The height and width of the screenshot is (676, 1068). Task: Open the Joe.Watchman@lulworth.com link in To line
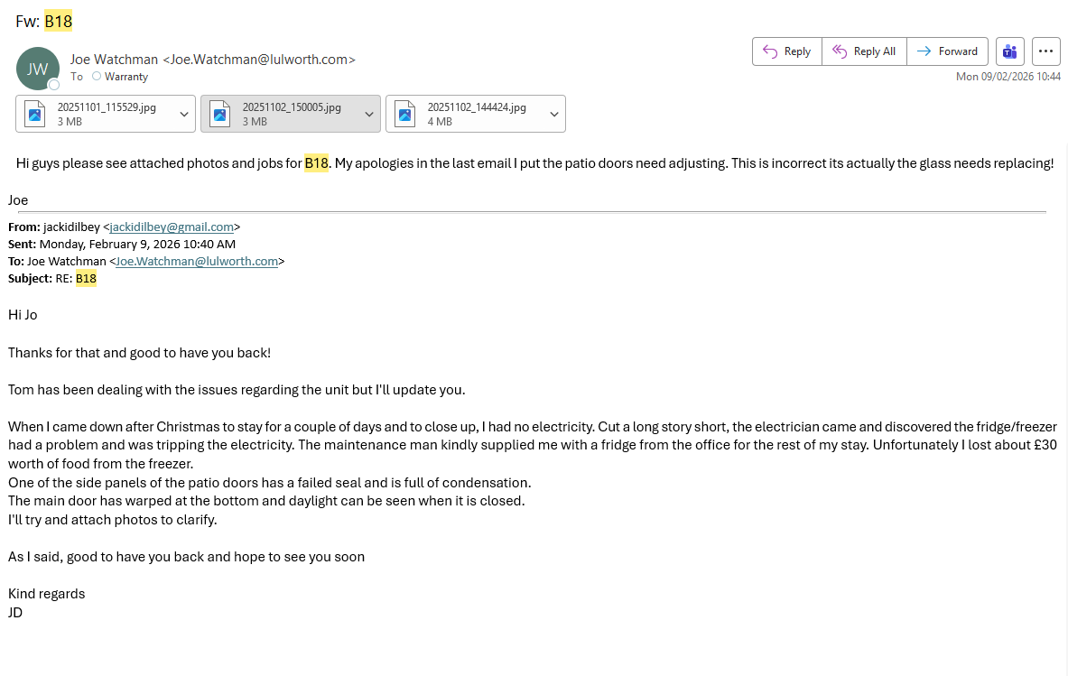[197, 262]
